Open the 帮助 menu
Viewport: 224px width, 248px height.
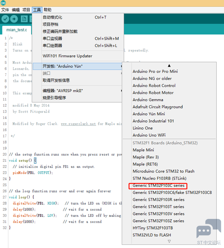pos(48,10)
